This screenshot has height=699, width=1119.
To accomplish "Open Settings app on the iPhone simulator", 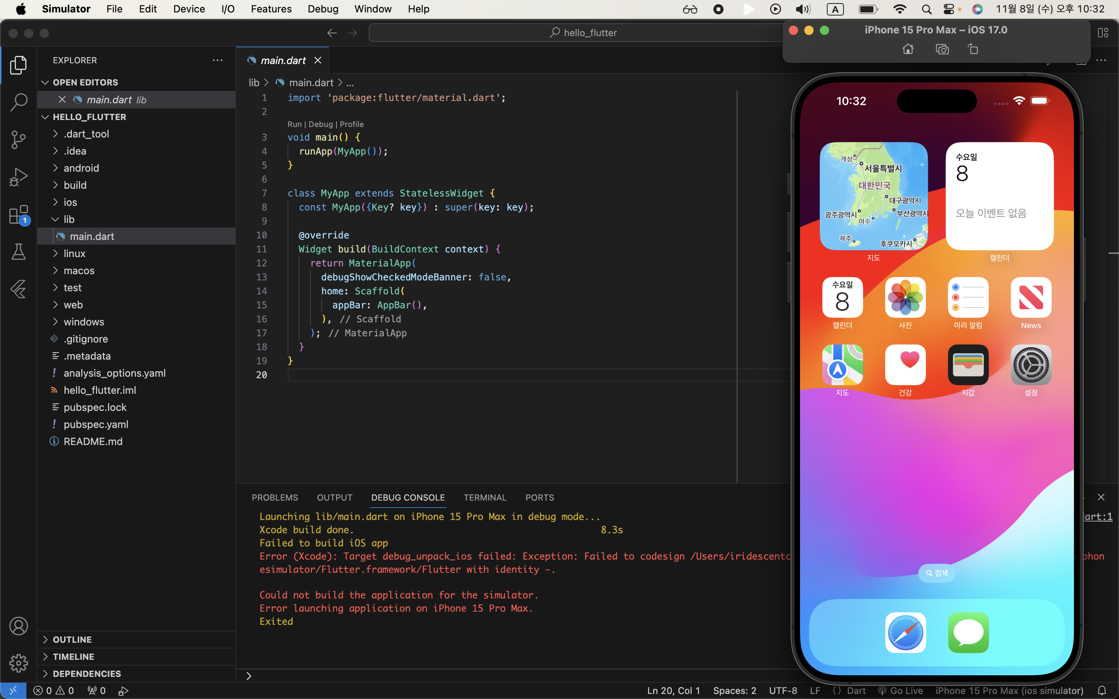I will tap(1031, 365).
